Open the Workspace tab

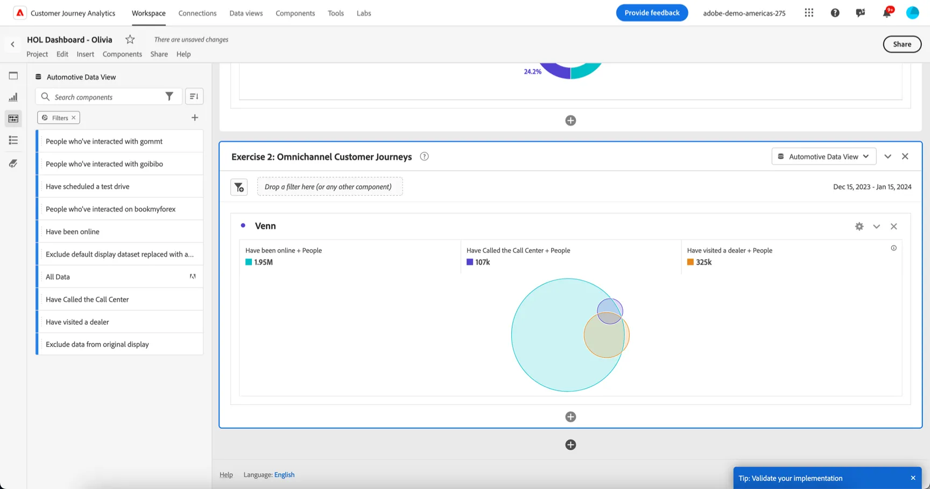pyautogui.click(x=149, y=13)
